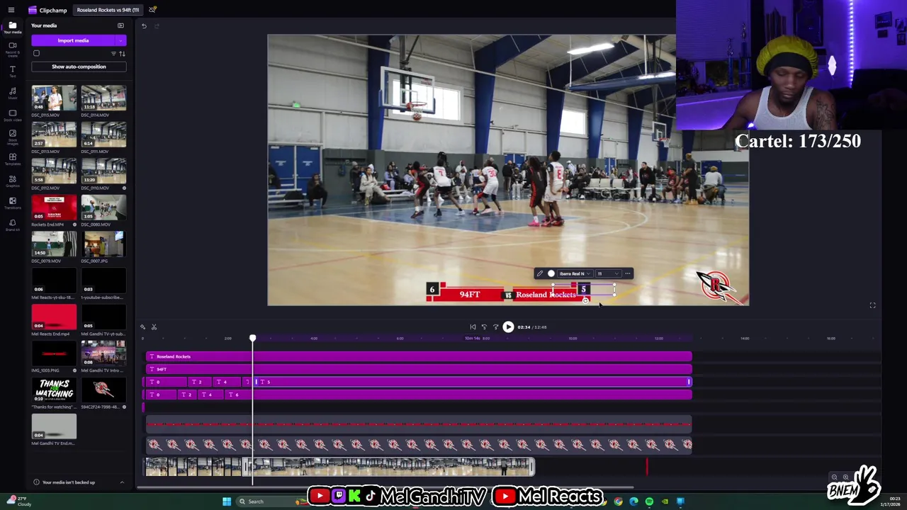
Task: Click the cloud sync-off status icon
Action: tap(152, 10)
